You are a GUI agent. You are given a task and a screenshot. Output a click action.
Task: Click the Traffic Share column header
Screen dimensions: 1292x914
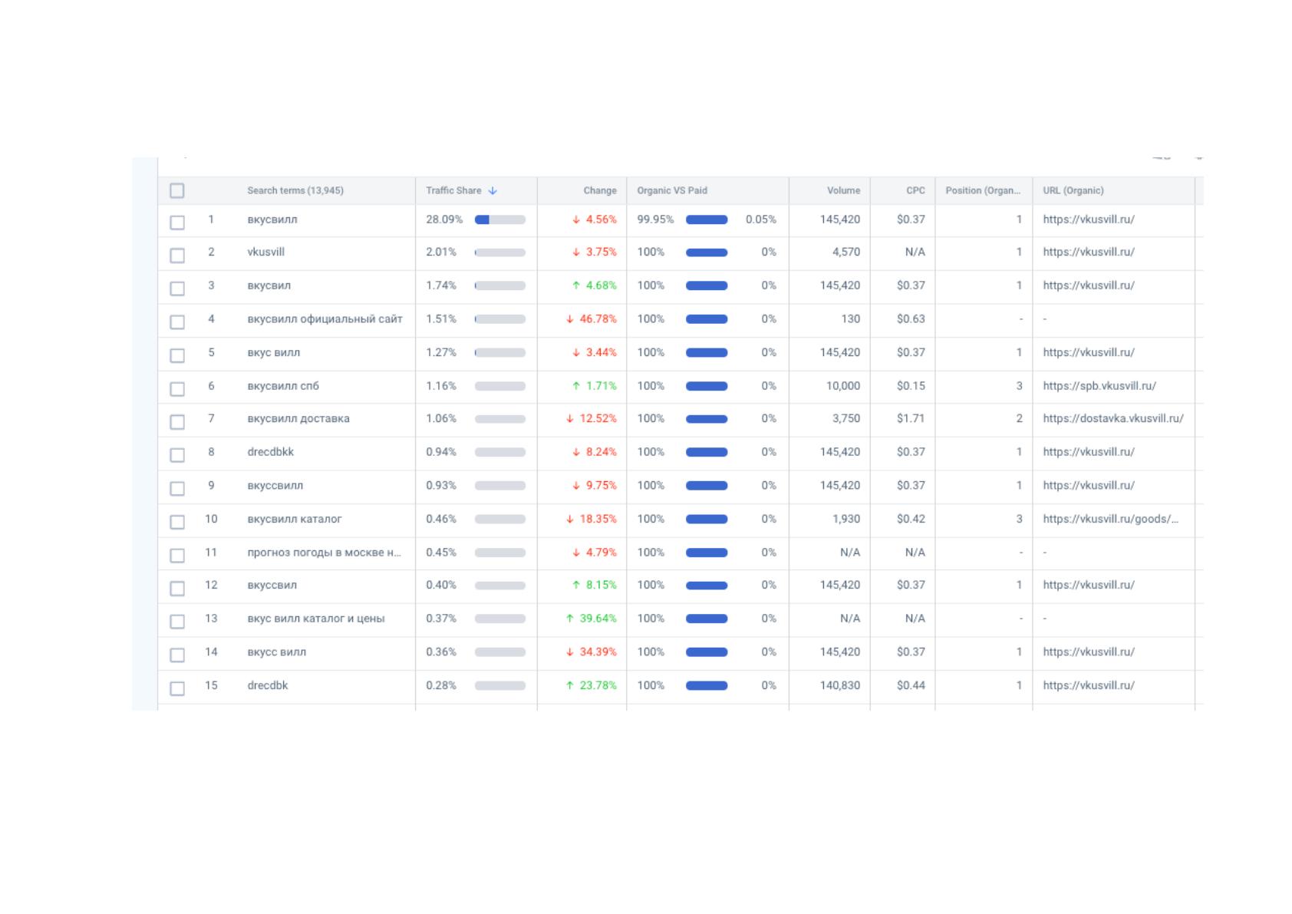[453, 191]
